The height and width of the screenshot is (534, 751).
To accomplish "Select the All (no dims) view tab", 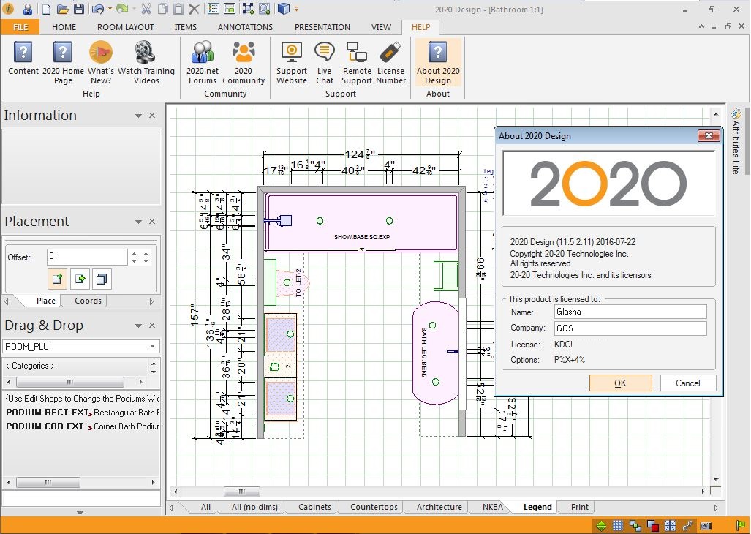I will point(254,507).
